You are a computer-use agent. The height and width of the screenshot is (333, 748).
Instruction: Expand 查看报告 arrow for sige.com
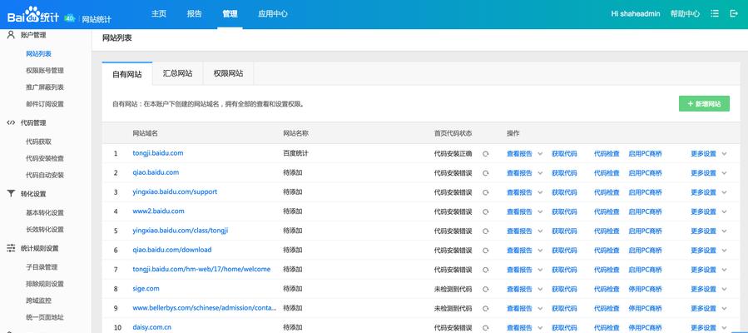coord(540,289)
